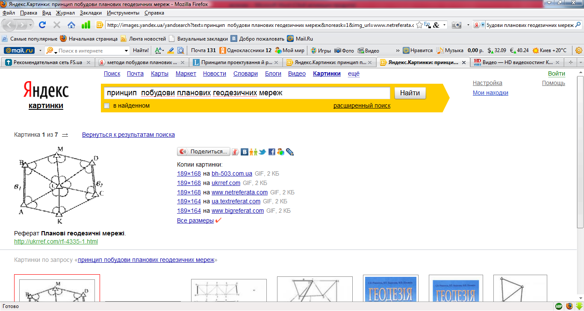Click the Adblock Plus icon in the status bar
Image resolution: width=584 pixels, height=311 pixels.
click(559, 306)
